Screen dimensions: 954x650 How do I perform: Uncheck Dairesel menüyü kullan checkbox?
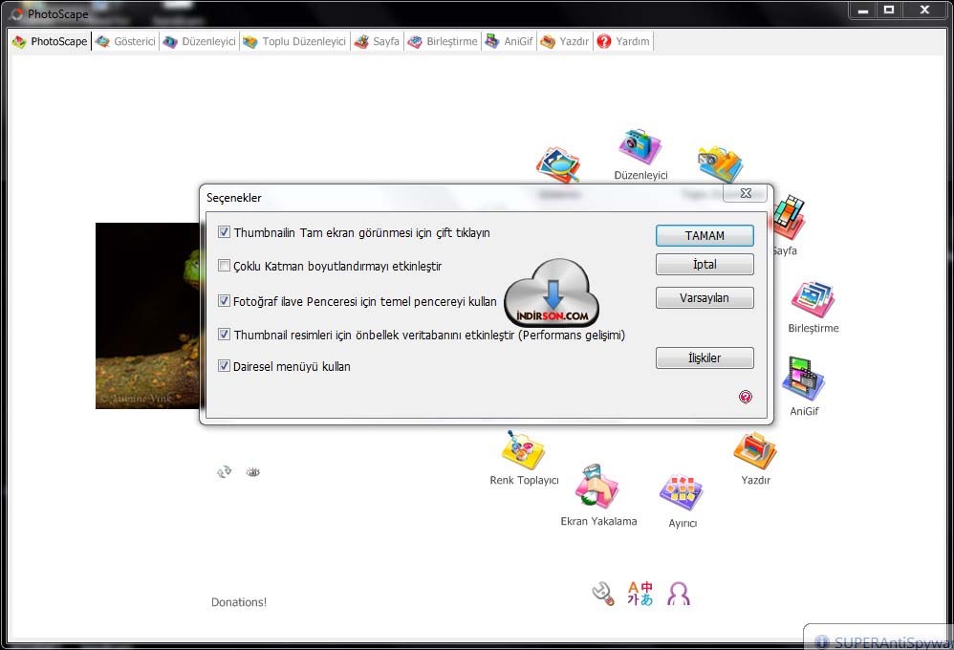pos(224,366)
